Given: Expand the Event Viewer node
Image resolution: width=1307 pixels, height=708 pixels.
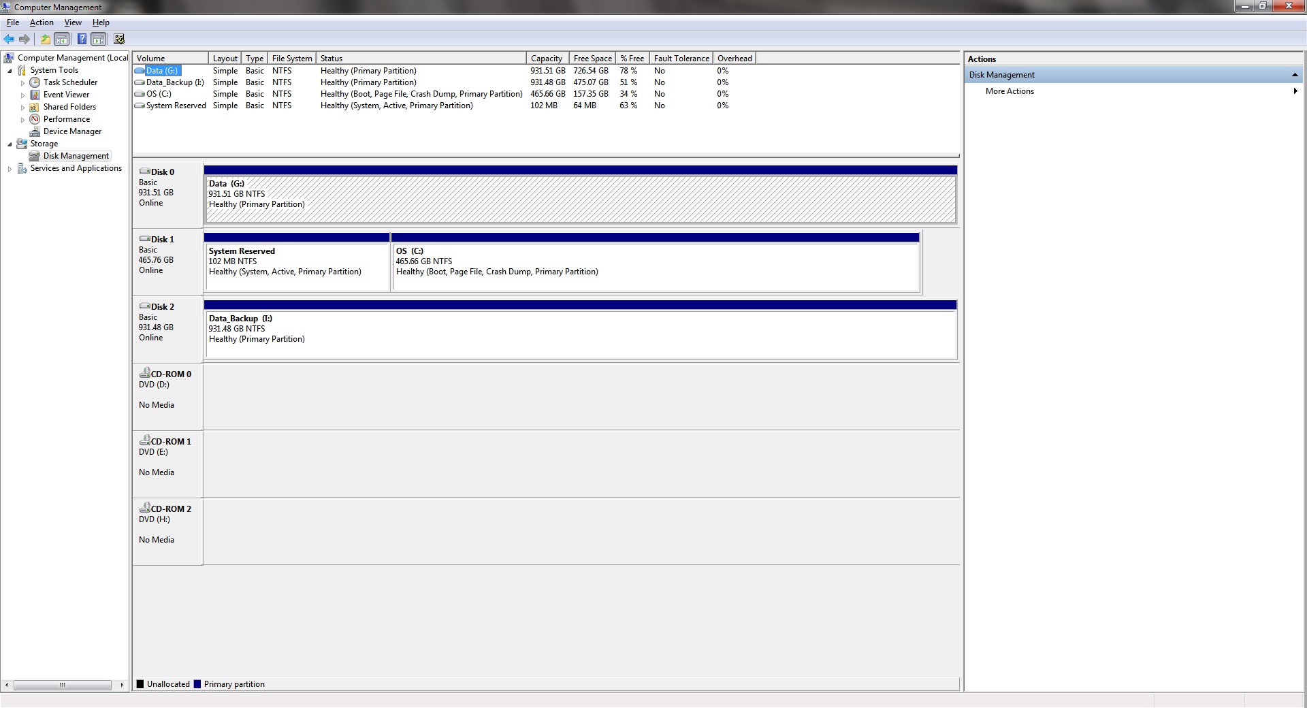Looking at the screenshot, I should (22, 95).
